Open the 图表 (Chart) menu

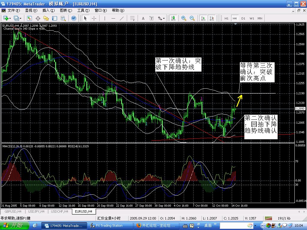[x=66, y=10]
